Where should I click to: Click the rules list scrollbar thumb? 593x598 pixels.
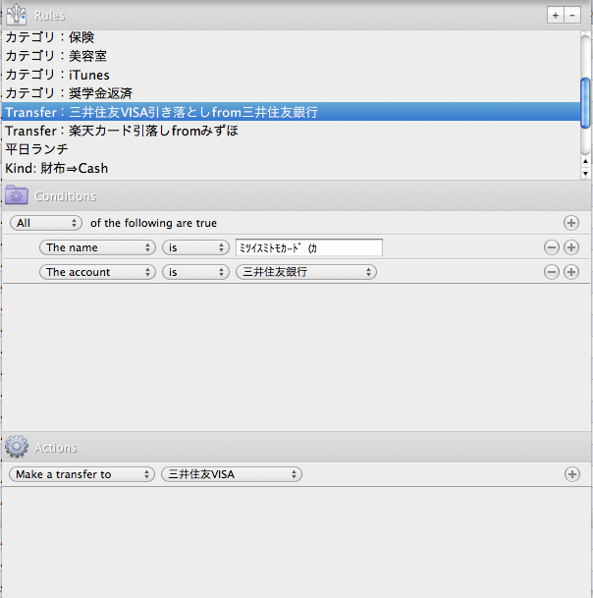pyautogui.click(x=585, y=103)
